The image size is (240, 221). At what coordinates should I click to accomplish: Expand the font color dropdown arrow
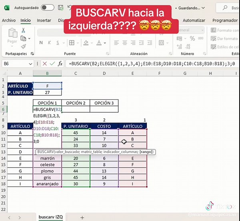tap(105, 43)
